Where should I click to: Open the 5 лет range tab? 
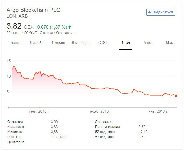[148, 43]
